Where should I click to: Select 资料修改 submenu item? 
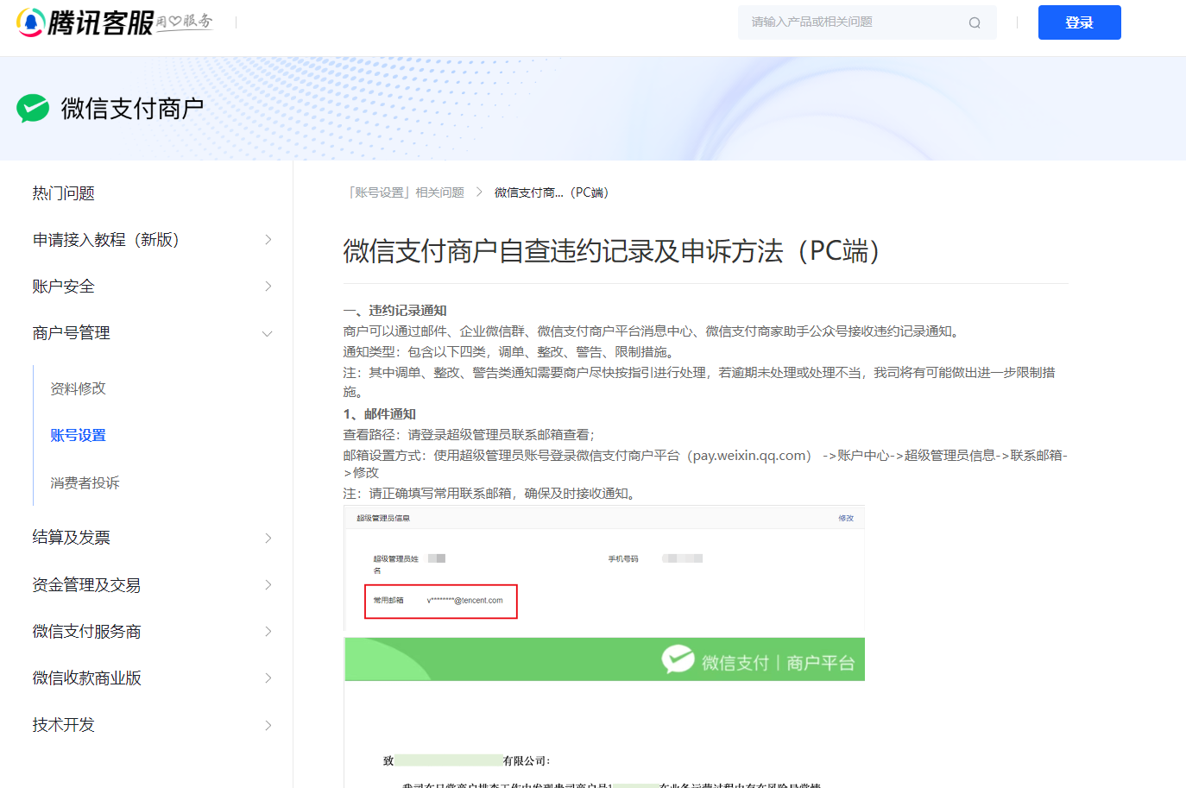click(79, 388)
